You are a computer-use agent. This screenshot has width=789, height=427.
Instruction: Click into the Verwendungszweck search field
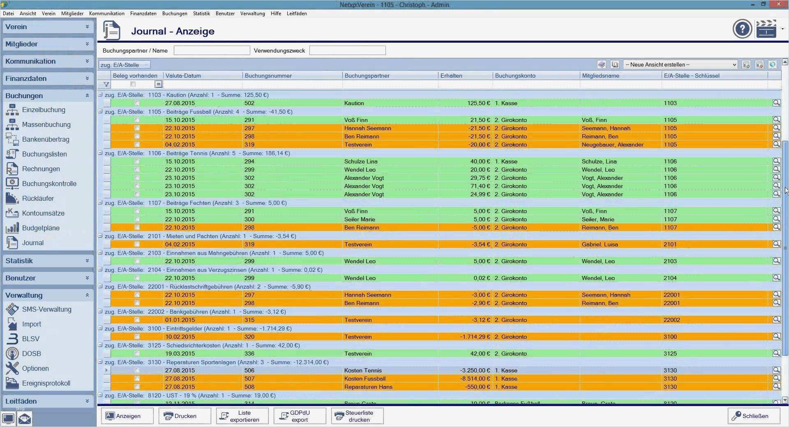(x=347, y=51)
